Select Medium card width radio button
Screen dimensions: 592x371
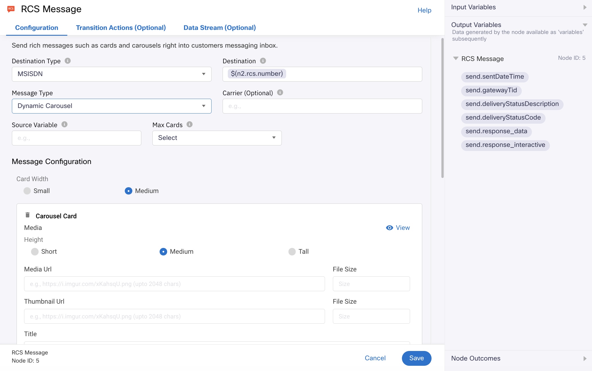pos(128,191)
